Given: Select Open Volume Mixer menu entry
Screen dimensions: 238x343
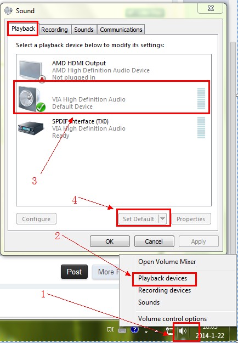Looking at the screenshot, I should pos(167,262).
